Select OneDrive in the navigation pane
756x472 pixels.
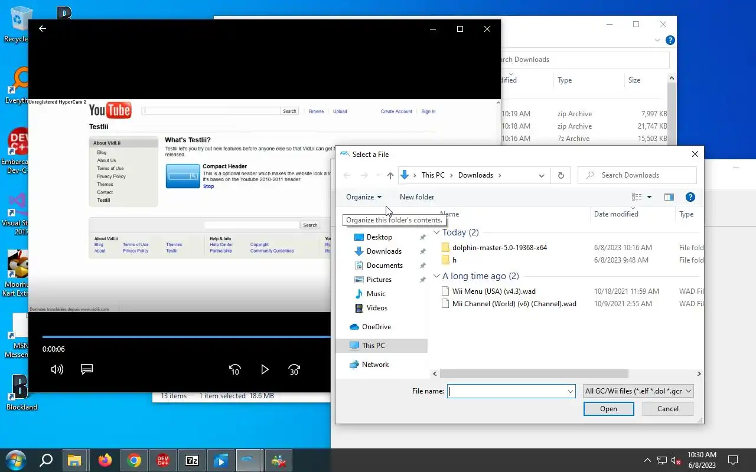click(376, 327)
